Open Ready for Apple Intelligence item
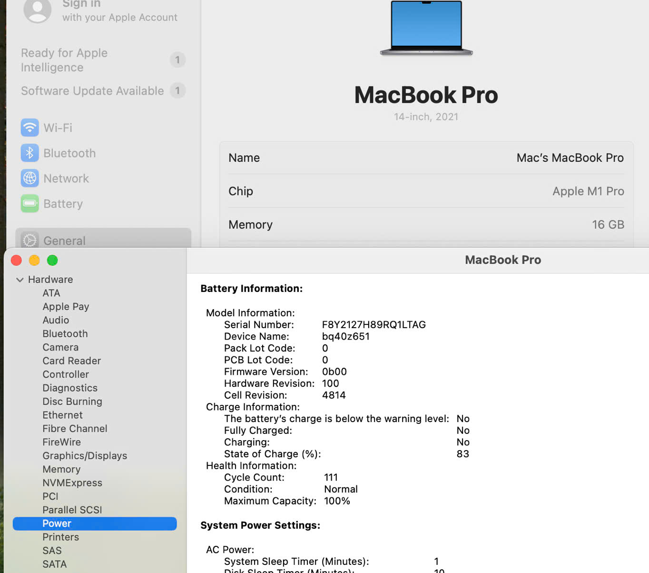Screen dimensions: 649x573 [64, 60]
